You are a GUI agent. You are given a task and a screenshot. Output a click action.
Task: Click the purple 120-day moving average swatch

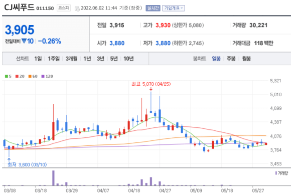(x=43, y=76)
